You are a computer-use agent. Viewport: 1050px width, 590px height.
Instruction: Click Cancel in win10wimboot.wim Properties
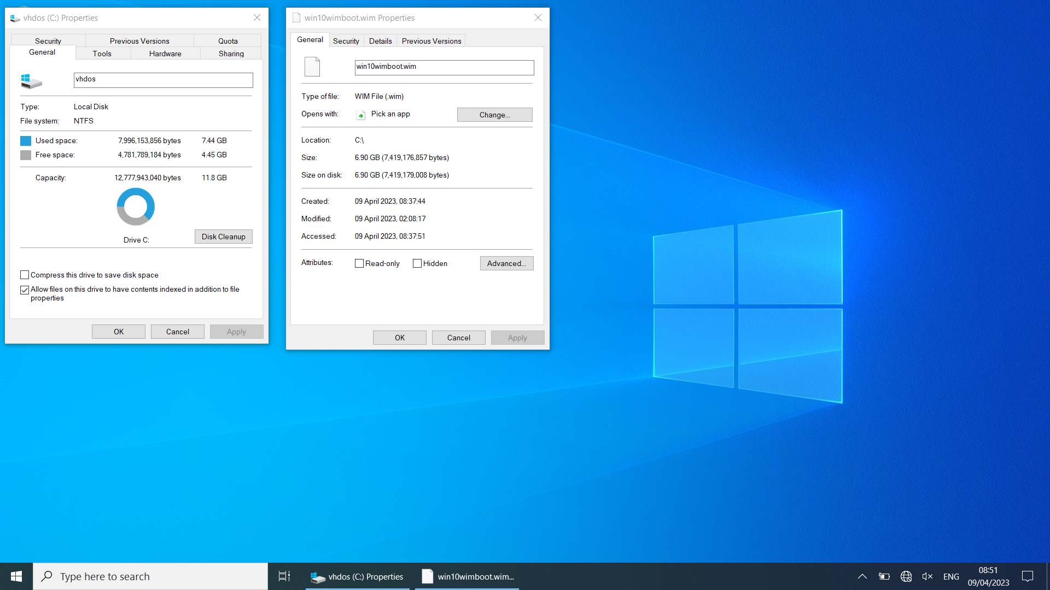click(459, 338)
